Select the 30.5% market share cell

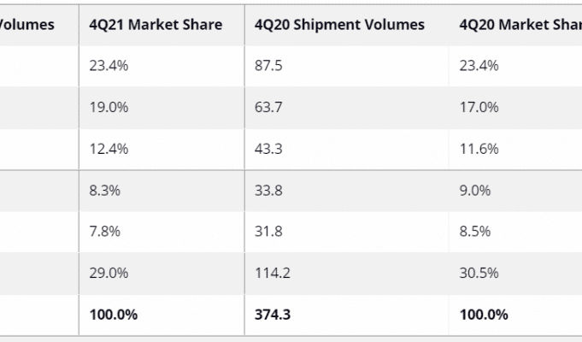pos(479,273)
